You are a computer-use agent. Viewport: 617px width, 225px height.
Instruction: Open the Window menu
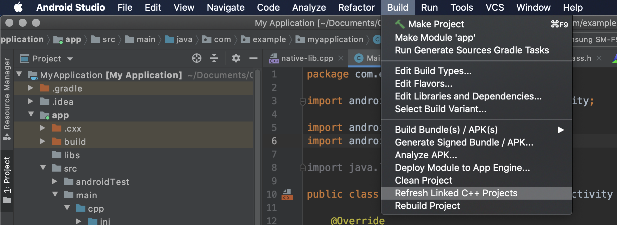[533, 7]
